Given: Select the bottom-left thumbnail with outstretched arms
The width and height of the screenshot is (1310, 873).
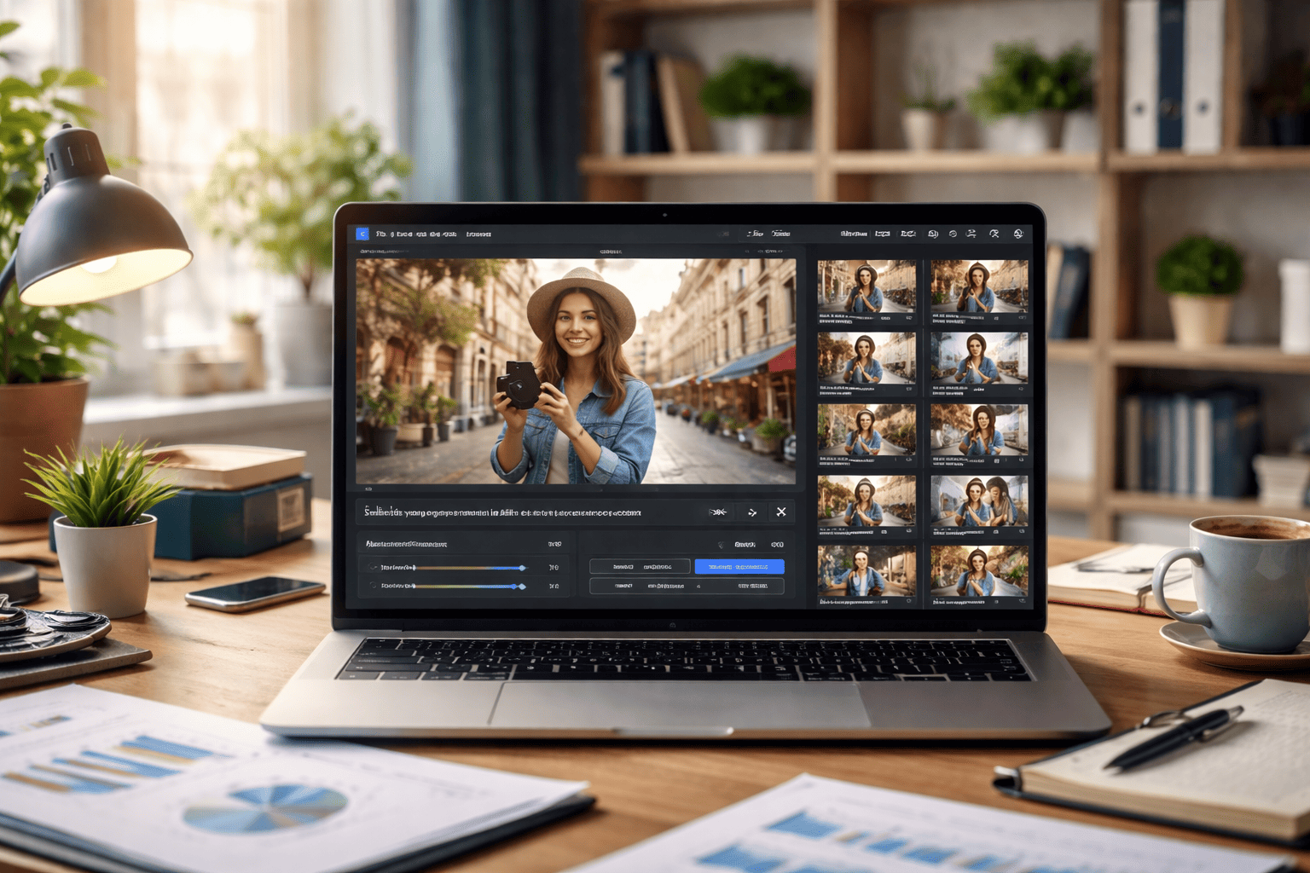Looking at the screenshot, I should (867, 571).
